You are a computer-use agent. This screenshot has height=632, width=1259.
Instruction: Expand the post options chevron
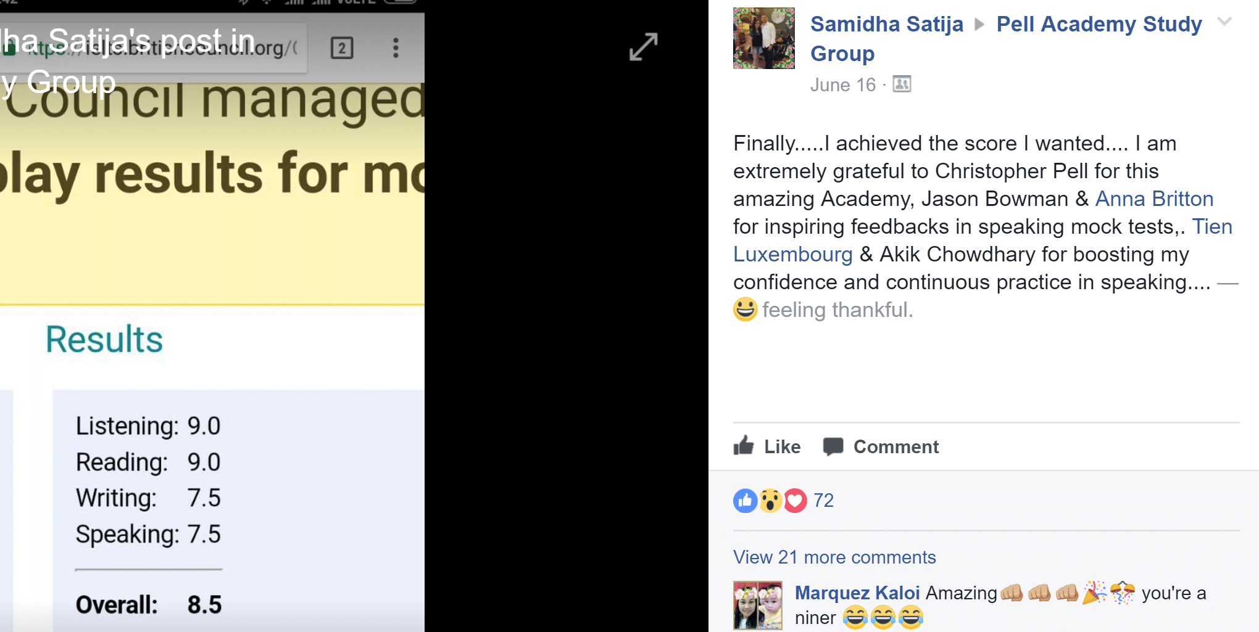point(1224,22)
